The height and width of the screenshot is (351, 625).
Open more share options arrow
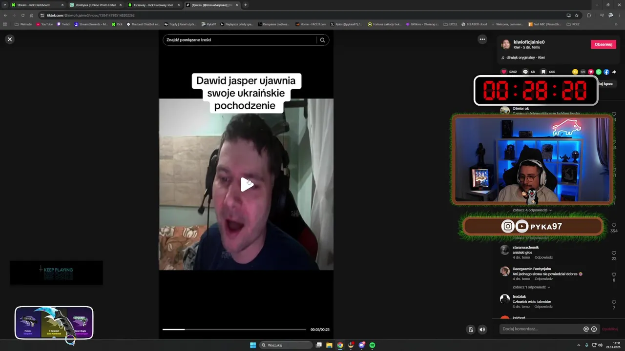click(x=614, y=72)
